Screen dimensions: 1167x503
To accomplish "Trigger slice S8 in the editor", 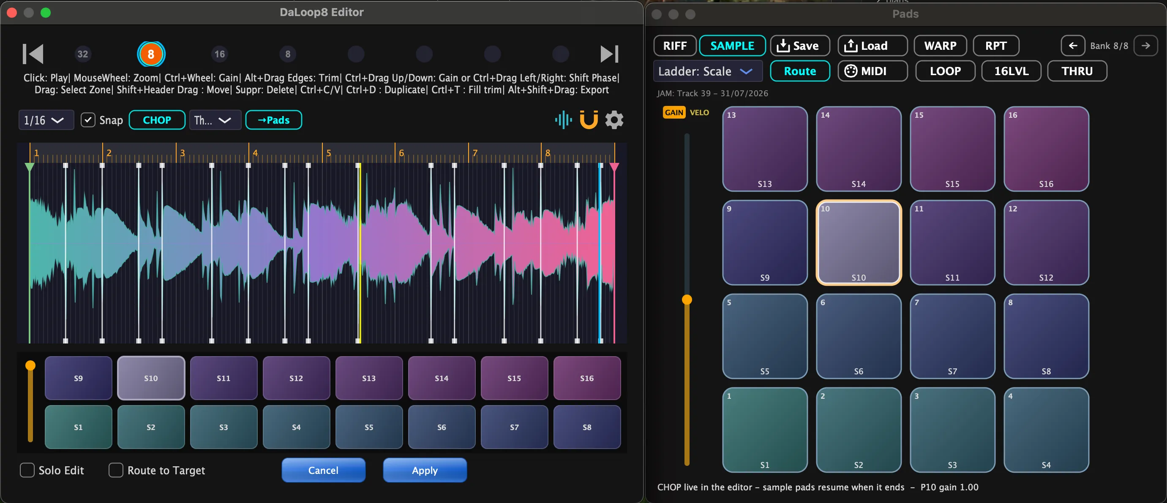I will [587, 427].
